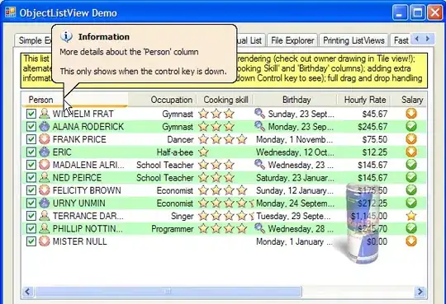Click the tab strip left scroll arrow
446x304 pixels.
[x=417, y=39]
